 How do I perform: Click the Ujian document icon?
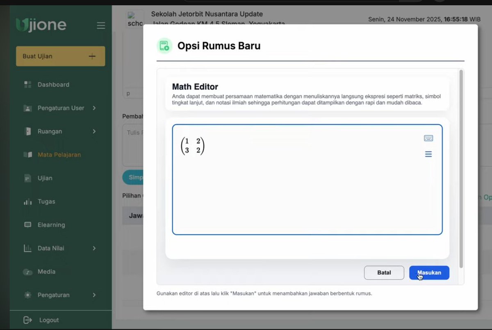pyautogui.click(x=28, y=179)
